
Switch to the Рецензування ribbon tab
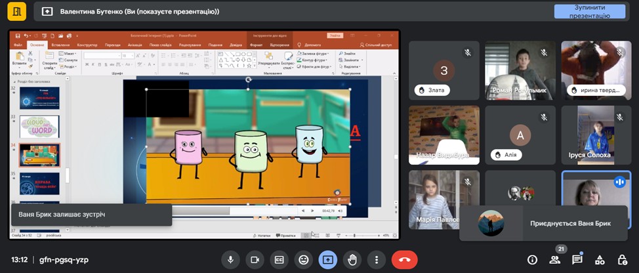click(x=190, y=45)
